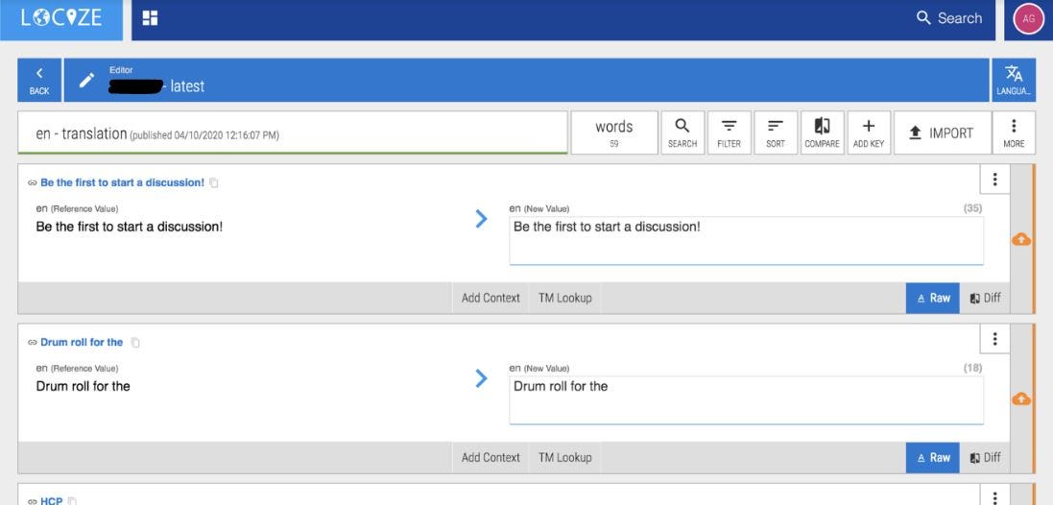Switch 'Be the first' entry to Diff view
1053x505 pixels.
tap(985, 298)
